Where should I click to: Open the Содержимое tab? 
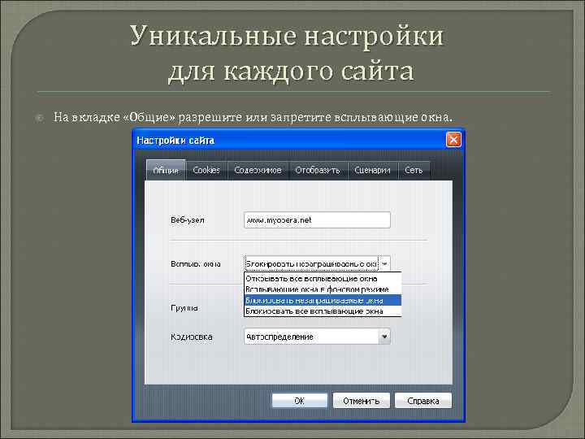pyautogui.click(x=258, y=170)
